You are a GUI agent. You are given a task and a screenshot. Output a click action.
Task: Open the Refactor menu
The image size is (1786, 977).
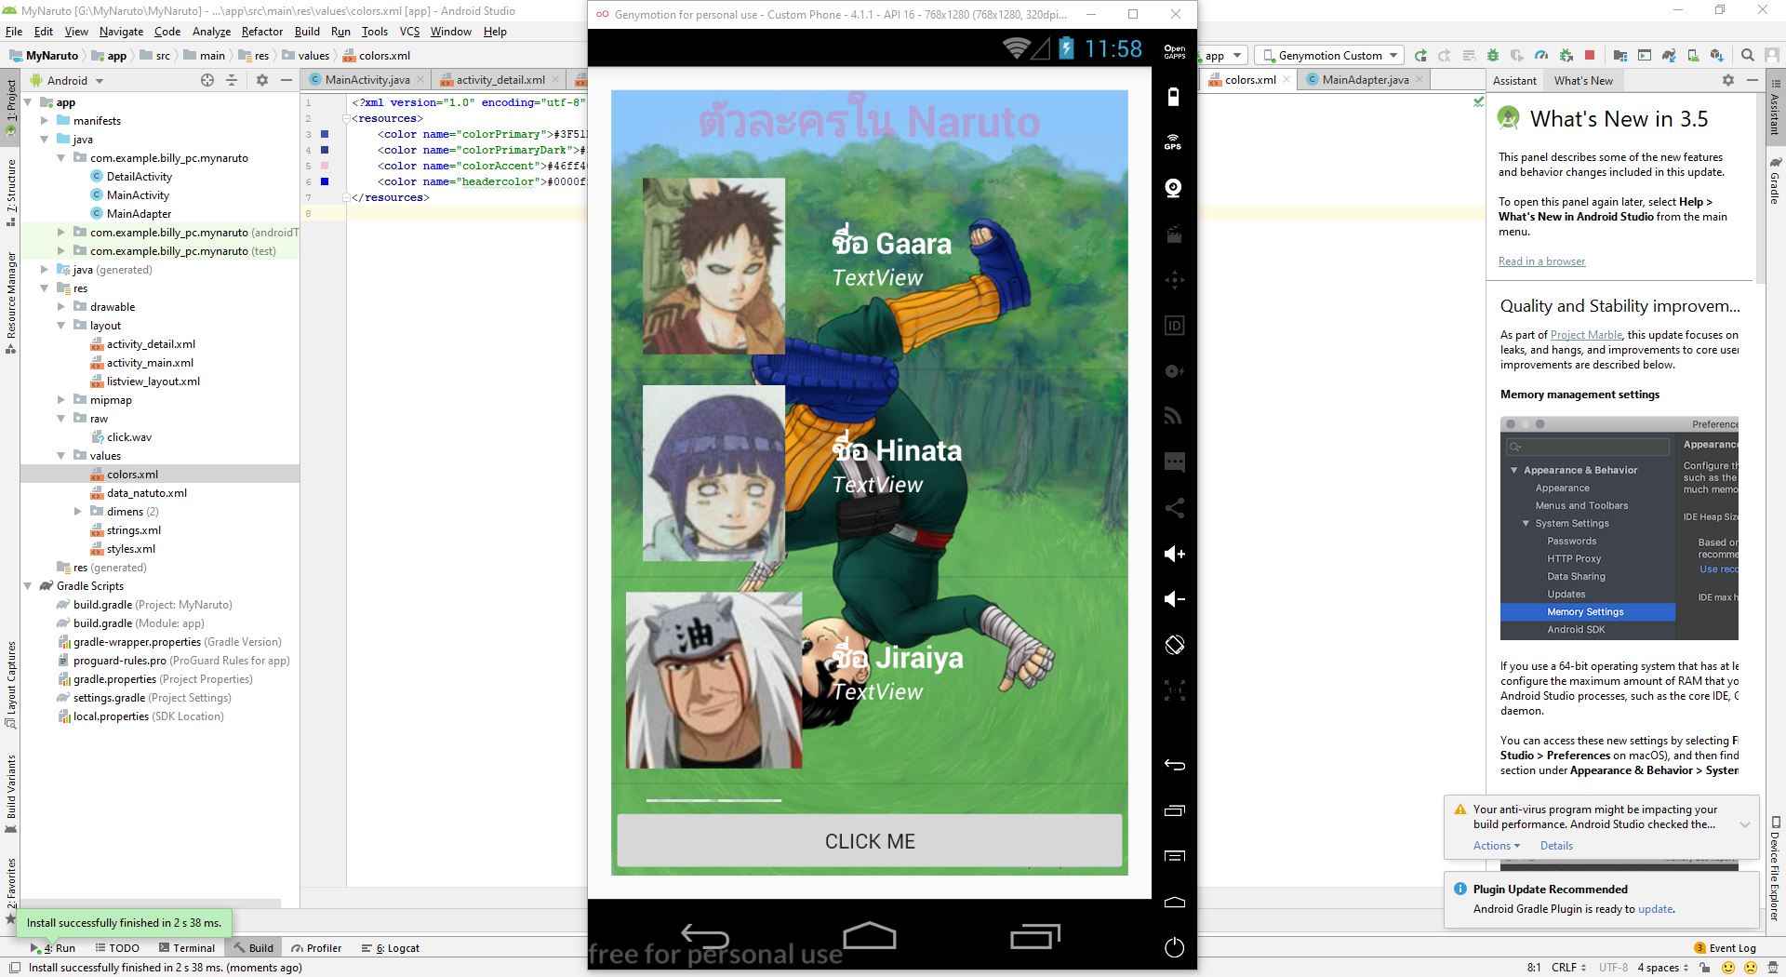coord(261,31)
